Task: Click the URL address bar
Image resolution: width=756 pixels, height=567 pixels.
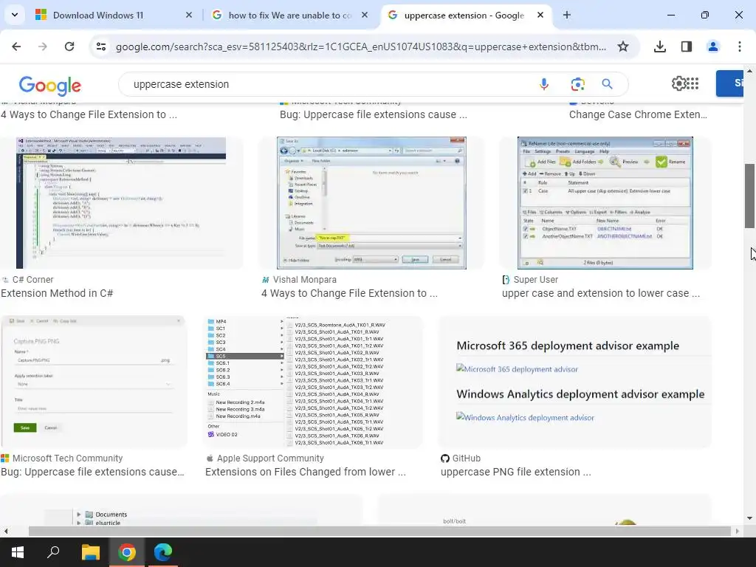Action: (360, 47)
